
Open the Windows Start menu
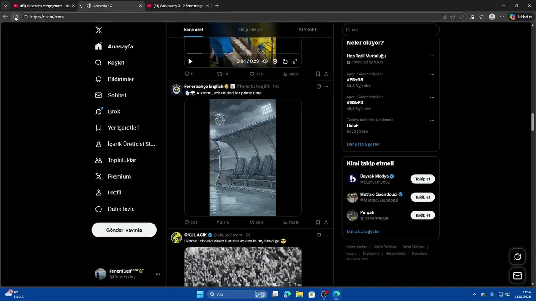[x=200, y=294]
